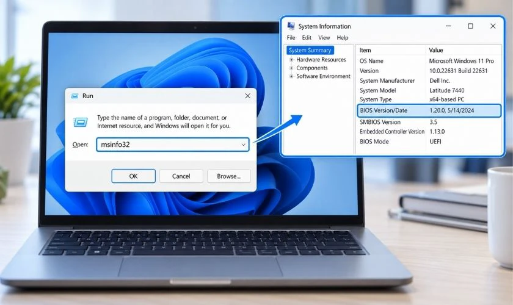Screen dimensions: 513x305
Task: Select the OS Name row
Action: 429,61
